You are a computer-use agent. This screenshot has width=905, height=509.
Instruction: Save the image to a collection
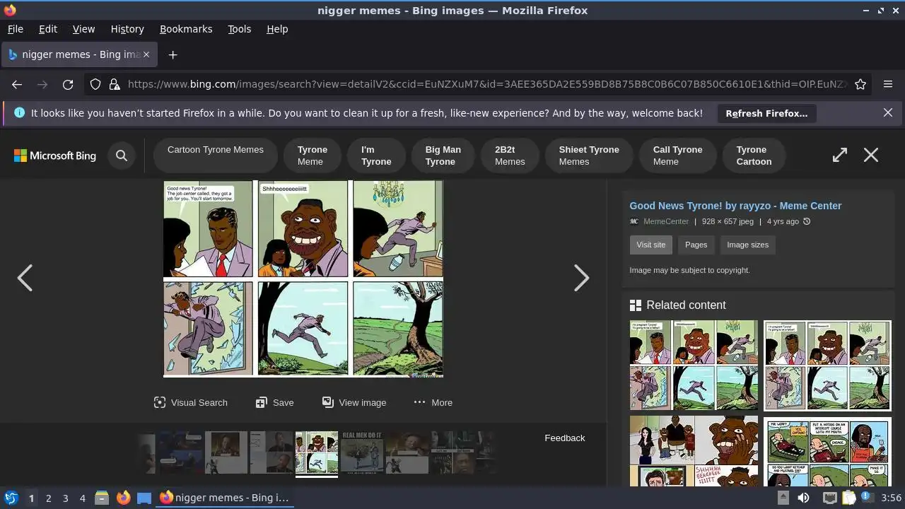click(x=274, y=402)
